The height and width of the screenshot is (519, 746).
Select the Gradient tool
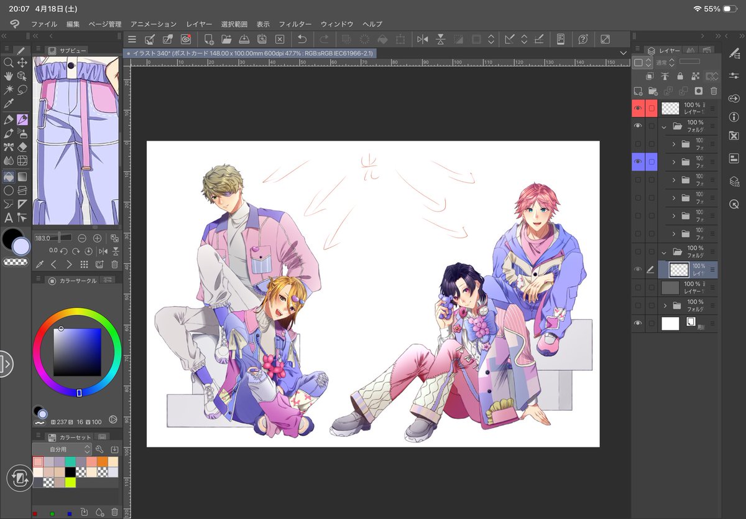[21, 177]
